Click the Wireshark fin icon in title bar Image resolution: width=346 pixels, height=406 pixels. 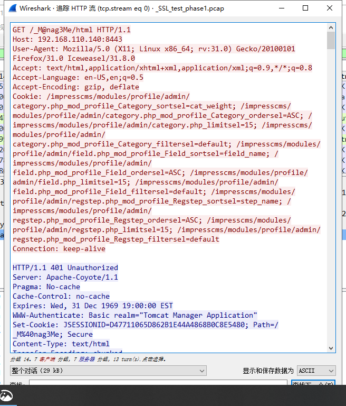click(x=13, y=8)
